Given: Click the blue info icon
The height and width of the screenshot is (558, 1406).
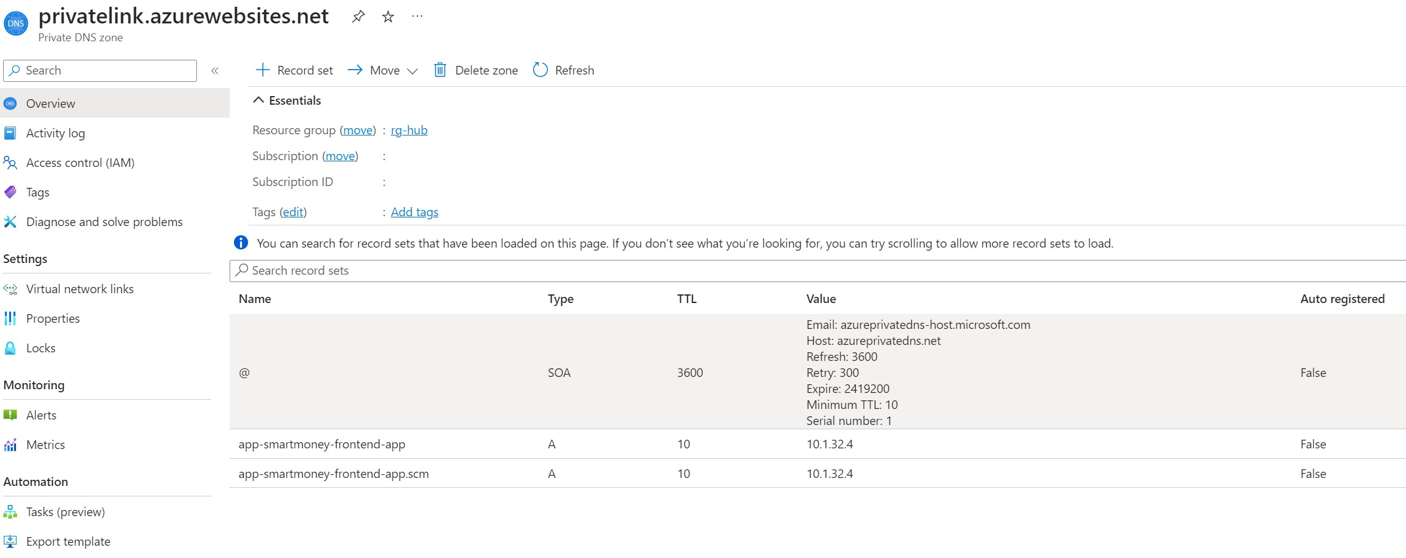Looking at the screenshot, I should tap(241, 243).
